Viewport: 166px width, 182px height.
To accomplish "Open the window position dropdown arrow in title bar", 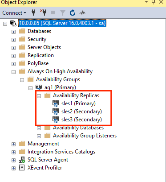I will click(146, 2).
